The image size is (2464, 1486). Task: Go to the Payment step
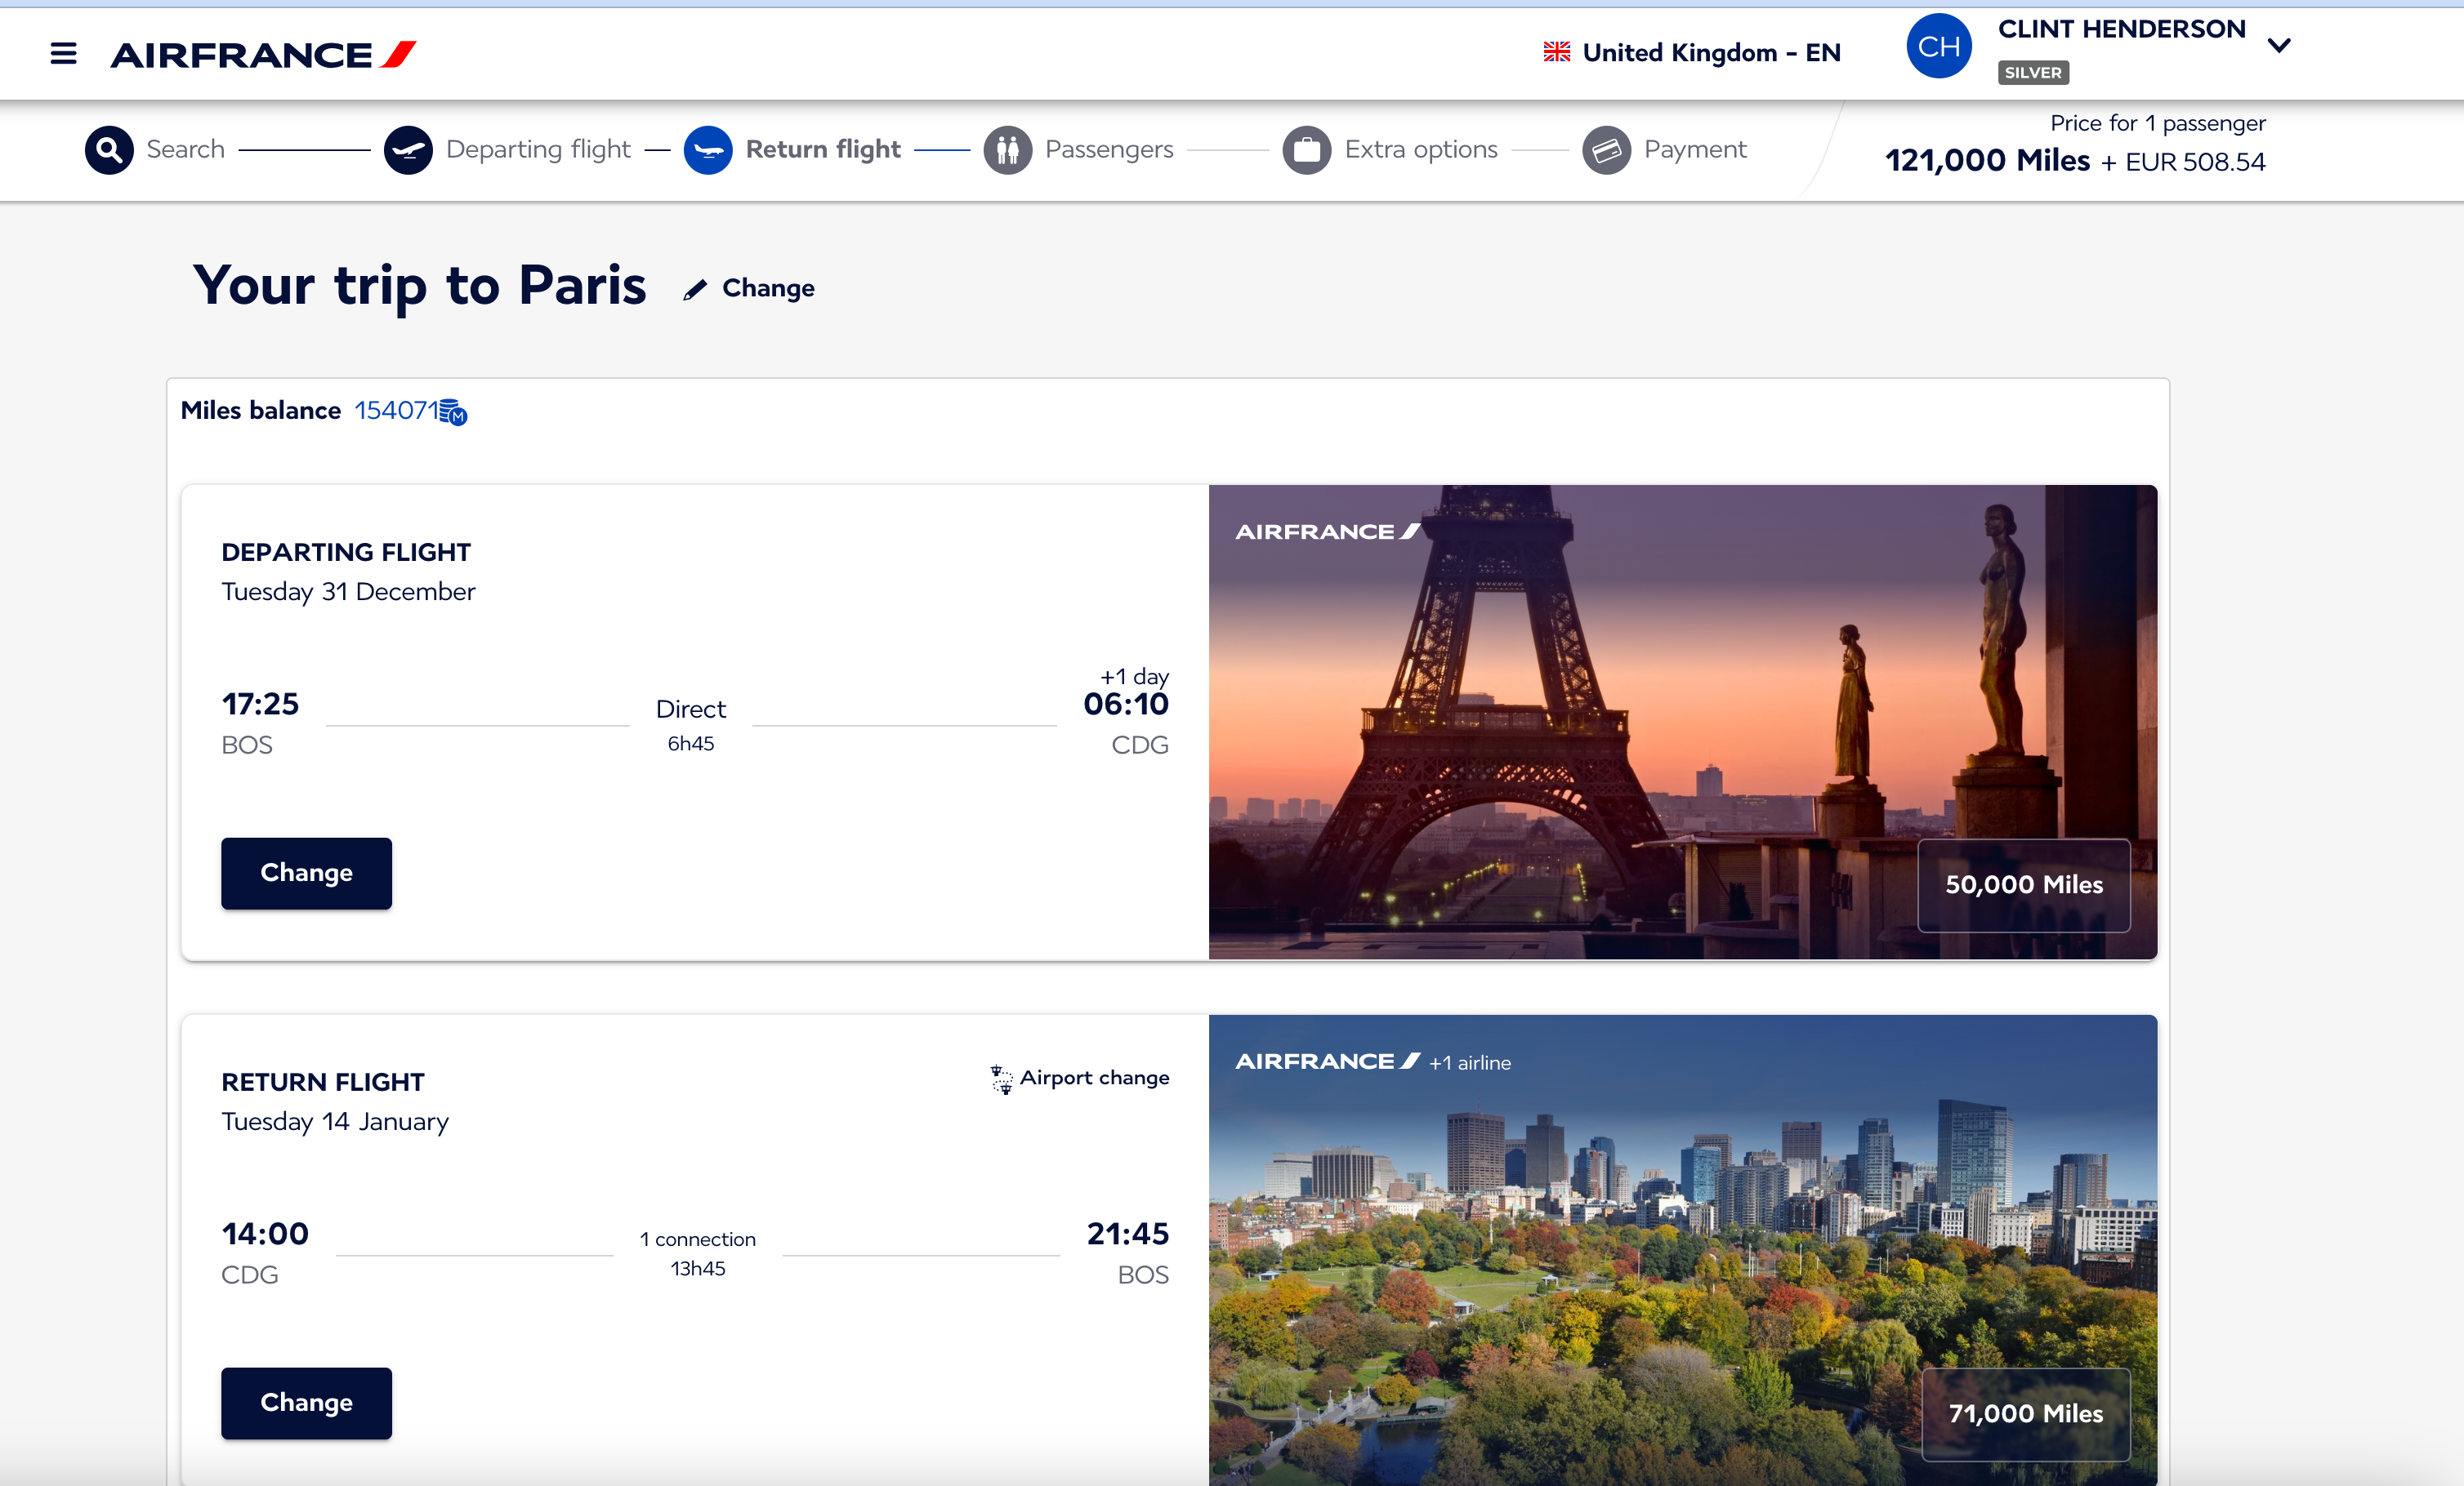1695,149
